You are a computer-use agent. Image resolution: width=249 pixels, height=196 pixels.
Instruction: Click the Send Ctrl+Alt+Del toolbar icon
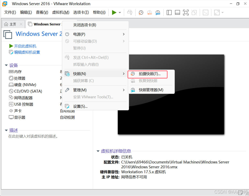coord(130,12)
